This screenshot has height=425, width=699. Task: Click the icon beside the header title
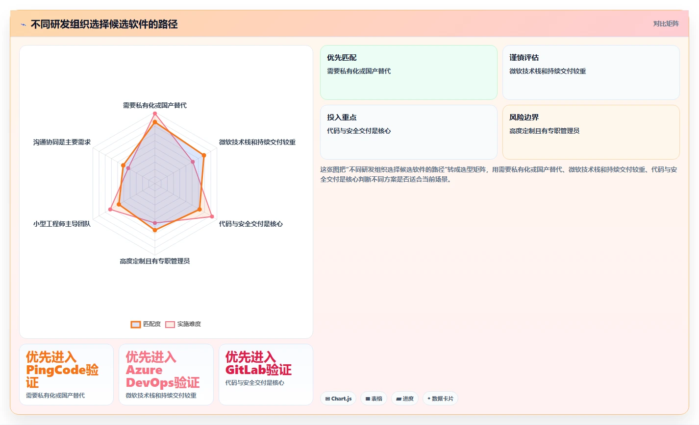[x=23, y=24]
